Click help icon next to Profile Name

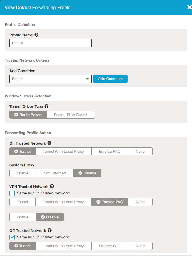coord(36,35)
